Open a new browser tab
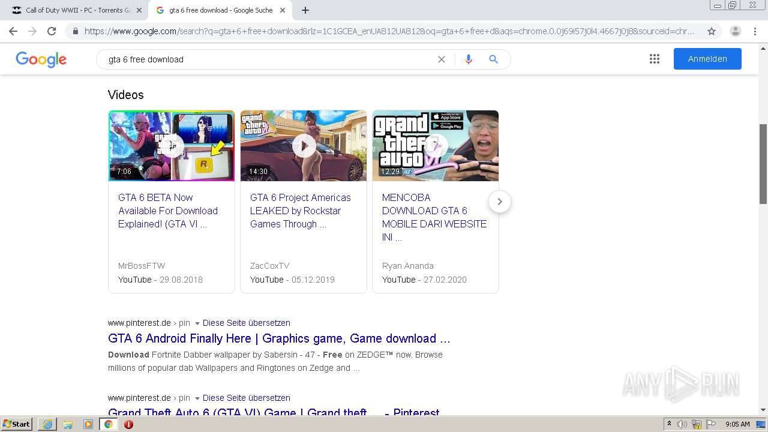 click(x=305, y=10)
